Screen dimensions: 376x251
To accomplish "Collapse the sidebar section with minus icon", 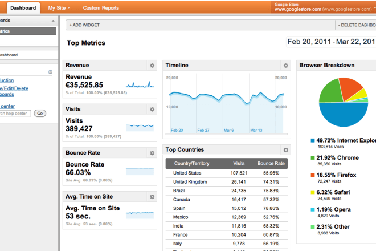I will 50,72.
